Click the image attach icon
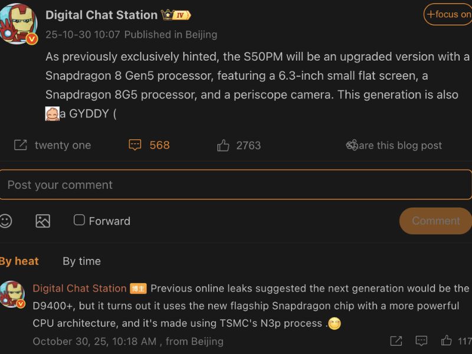The image size is (472, 354). pyautogui.click(x=42, y=221)
